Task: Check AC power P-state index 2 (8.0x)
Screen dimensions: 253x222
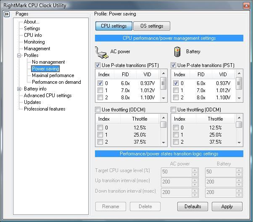Action: pyautogui.click(x=100, y=97)
